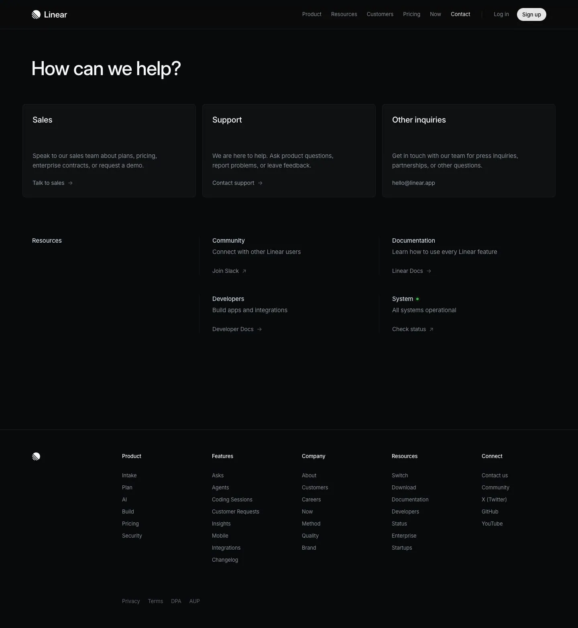Click the green system status dot

417,299
